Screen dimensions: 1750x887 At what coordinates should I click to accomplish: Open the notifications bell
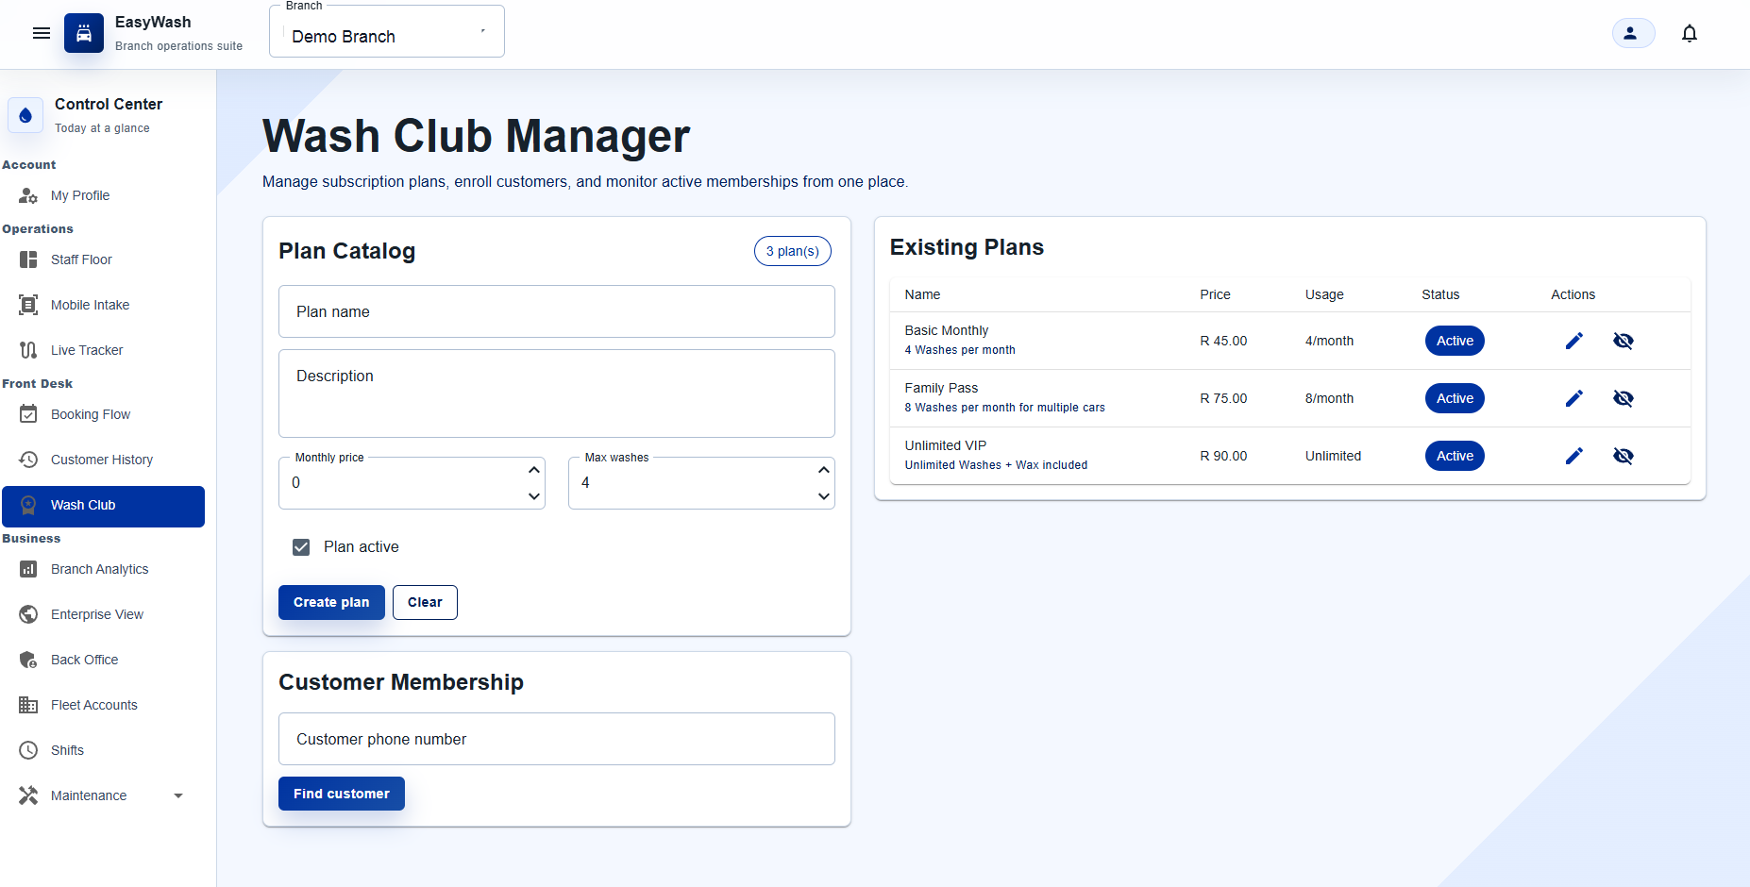click(x=1690, y=33)
